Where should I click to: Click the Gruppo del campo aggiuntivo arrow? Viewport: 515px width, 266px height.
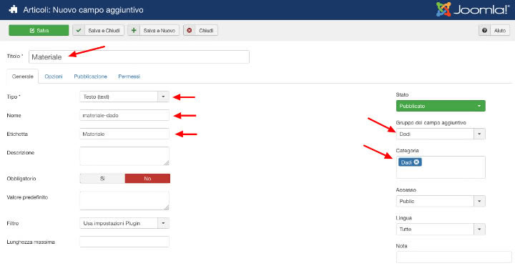pos(479,134)
